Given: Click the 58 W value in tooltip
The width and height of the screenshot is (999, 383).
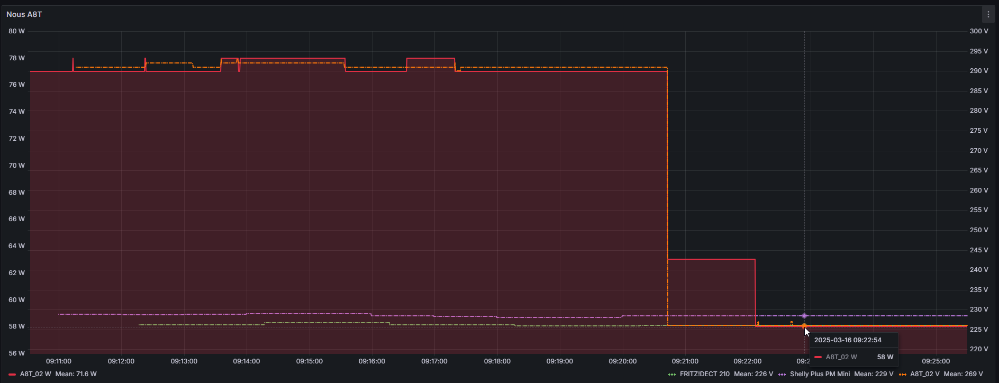Looking at the screenshot, I should point(885,357).
